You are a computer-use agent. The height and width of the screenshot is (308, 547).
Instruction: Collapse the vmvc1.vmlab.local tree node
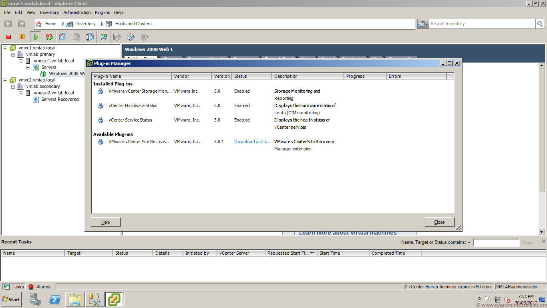pos(5,48)
